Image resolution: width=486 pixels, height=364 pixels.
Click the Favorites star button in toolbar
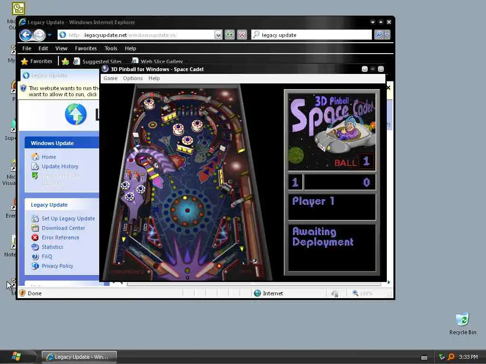pos(37,61)
